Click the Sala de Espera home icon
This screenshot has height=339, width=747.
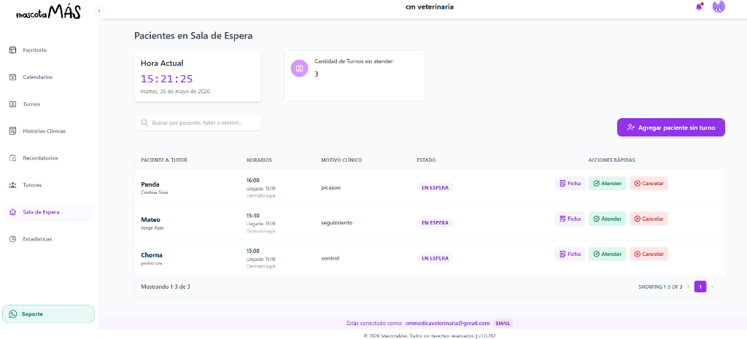(13, 212)
